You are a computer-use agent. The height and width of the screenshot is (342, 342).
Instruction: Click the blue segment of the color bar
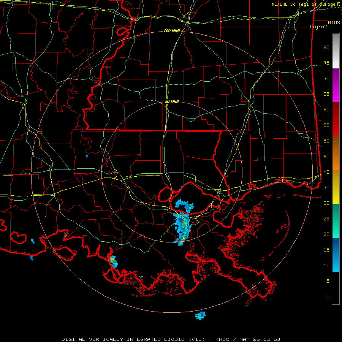click(336, 255)
